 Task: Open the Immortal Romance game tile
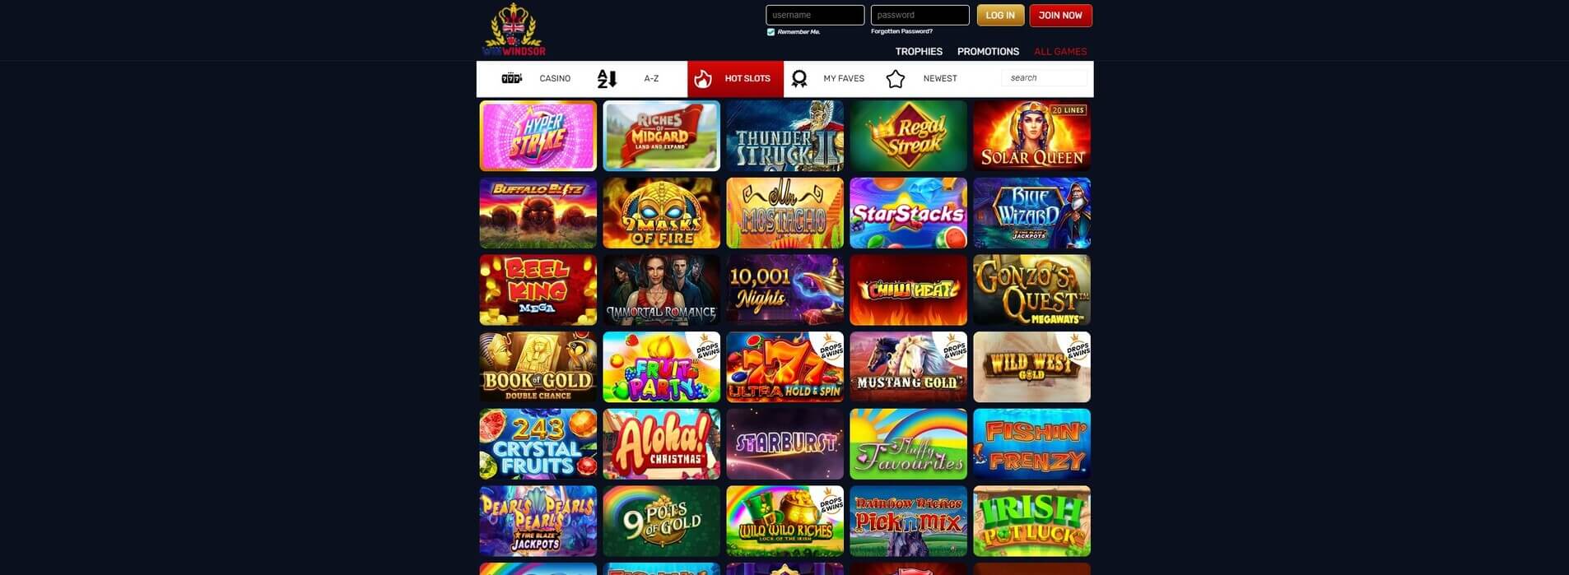point(661,290)
